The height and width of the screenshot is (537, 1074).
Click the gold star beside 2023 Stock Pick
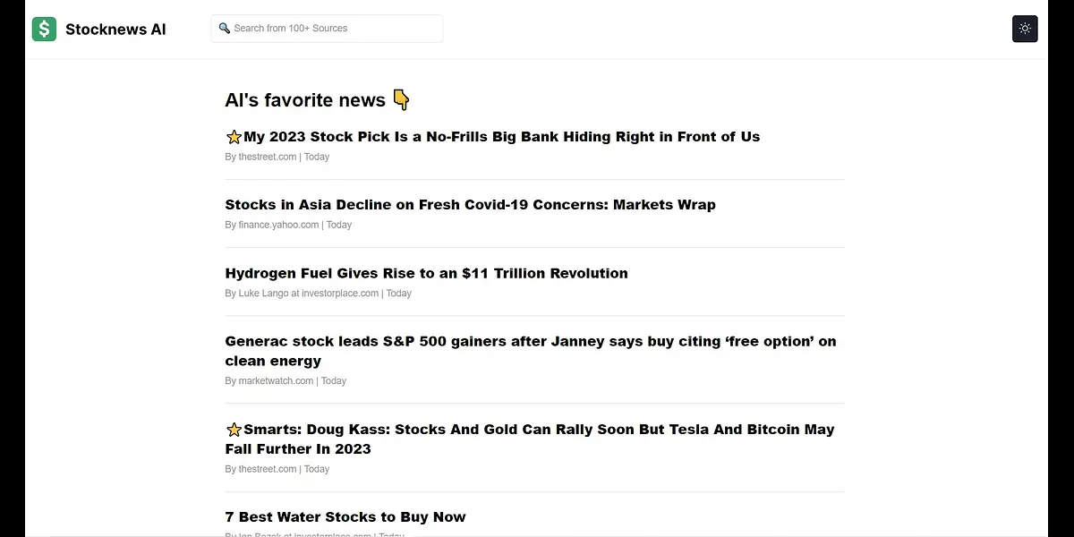click(234, 137)
